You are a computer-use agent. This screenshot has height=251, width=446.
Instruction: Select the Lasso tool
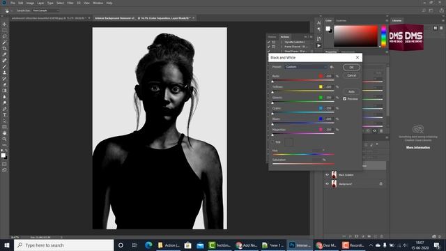point(4,36)
